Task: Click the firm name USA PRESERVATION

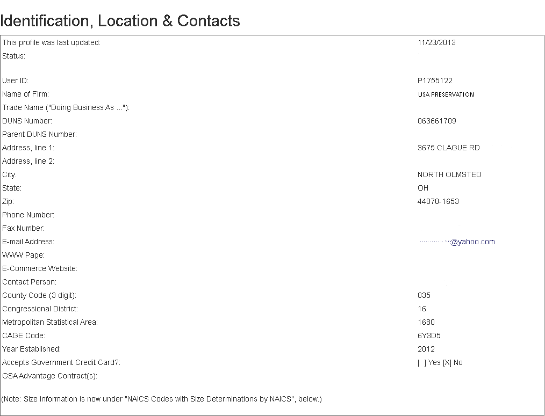Action: pyautogui.click(x=446, y=94)
